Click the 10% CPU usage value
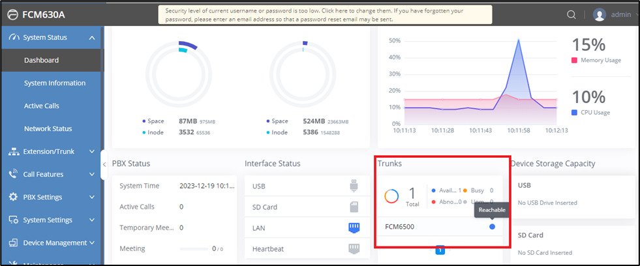 point(588,96)
